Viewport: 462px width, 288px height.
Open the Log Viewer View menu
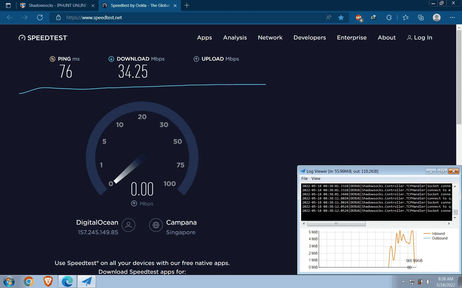(316, 179)
